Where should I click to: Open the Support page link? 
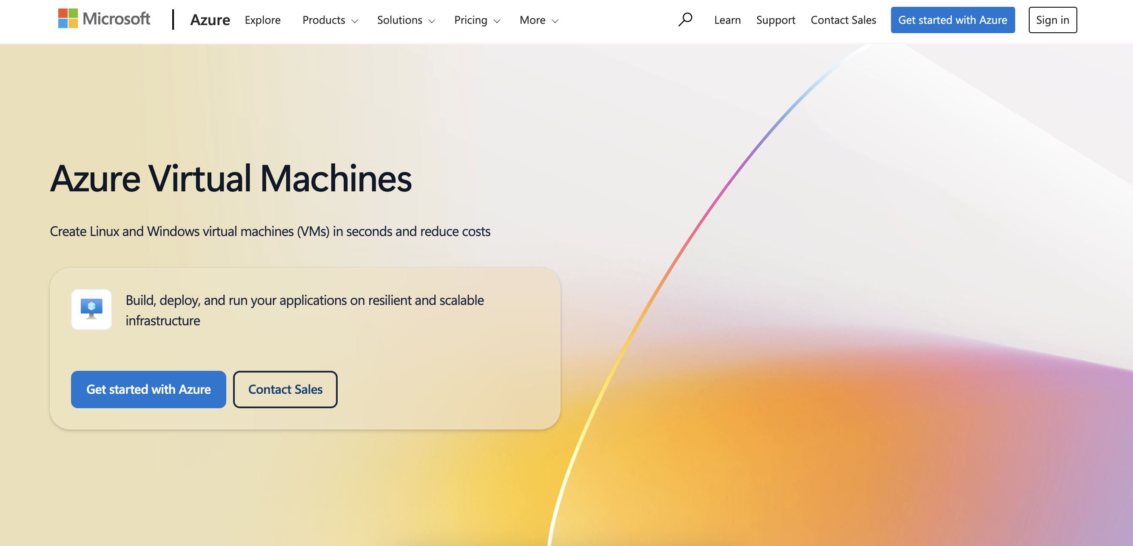775,20
